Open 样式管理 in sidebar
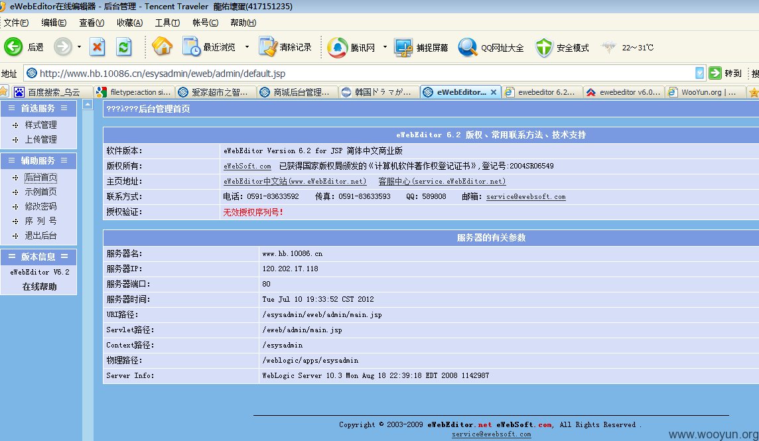This screenshot has width=759, height=441. pyautogui.click(x=40, y=125)
